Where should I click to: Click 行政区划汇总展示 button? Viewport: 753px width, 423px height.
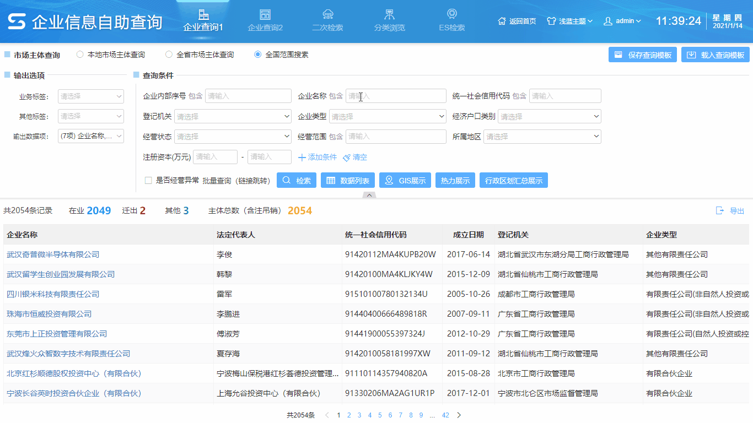[514, 180]
